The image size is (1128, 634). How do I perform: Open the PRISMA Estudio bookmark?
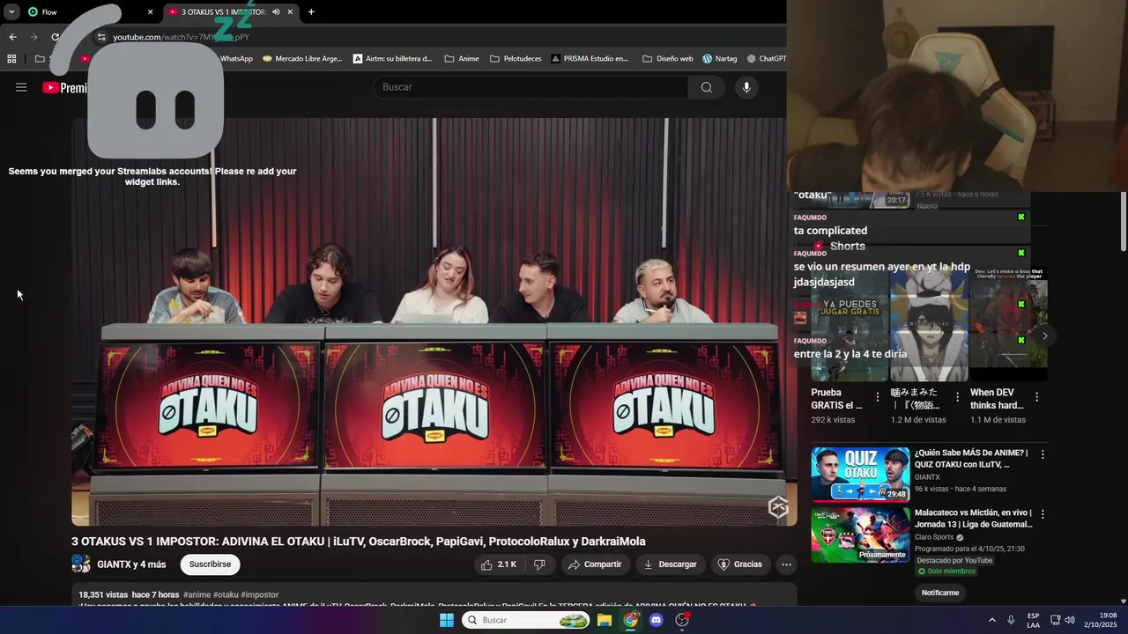(x=590, y=59)
